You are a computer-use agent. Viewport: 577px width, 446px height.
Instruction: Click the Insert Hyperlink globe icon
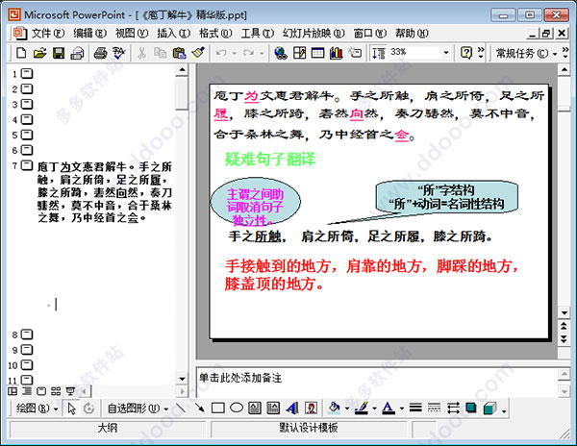click(281, 53)
